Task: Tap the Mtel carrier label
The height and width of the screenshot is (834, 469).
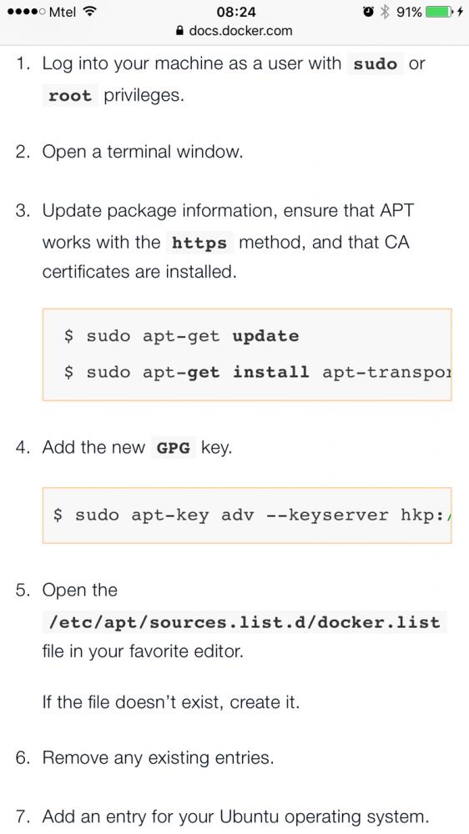Action: pyautogui.click(x=63, y=12)
